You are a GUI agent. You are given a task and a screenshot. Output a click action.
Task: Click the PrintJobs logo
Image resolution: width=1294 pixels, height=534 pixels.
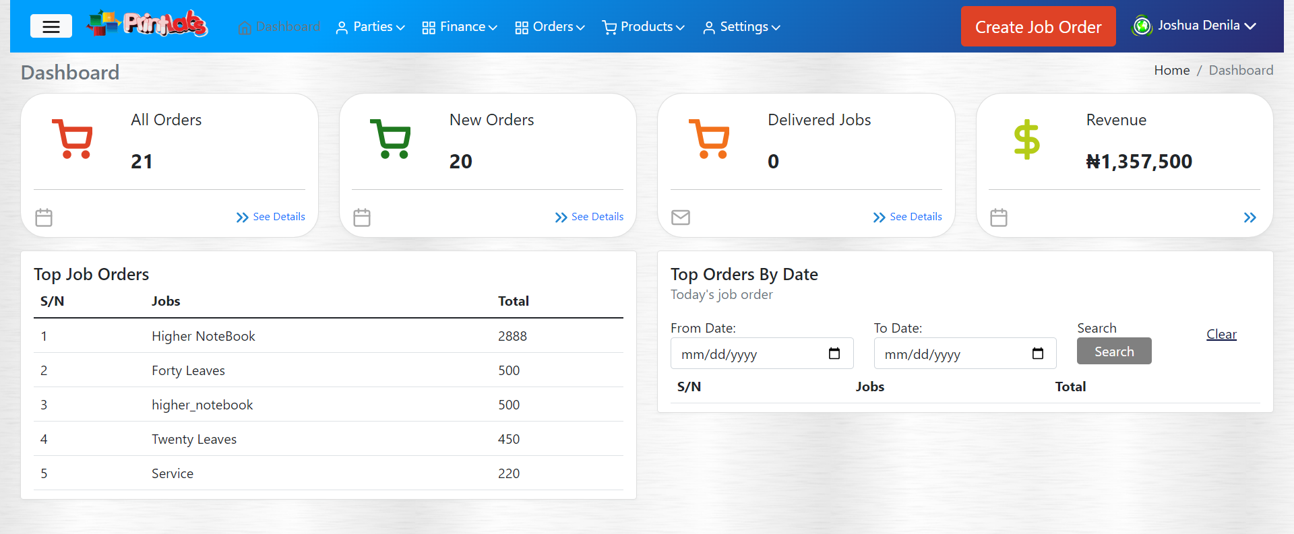148,24
